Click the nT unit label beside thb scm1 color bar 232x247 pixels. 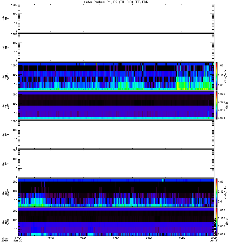coord(227,105)
